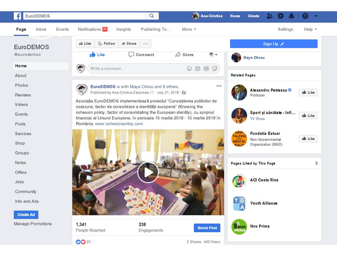The image size is (337, 253).
Task: Click Create in top navigation bar
Action: pyautogui.click(x=253, y=16)
